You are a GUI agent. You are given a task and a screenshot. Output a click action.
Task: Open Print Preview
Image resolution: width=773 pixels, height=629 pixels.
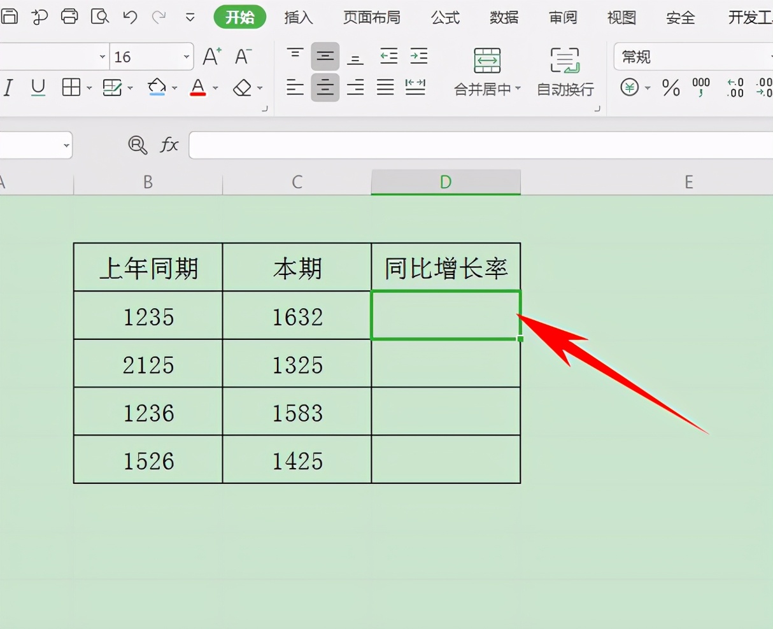pos(99,17)
